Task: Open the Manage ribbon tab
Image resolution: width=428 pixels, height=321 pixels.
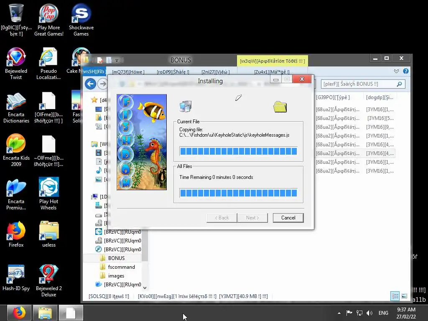Action: 272,72
